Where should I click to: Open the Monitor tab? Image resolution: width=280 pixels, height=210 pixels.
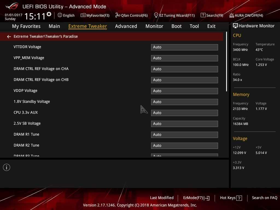click(154, 26)
